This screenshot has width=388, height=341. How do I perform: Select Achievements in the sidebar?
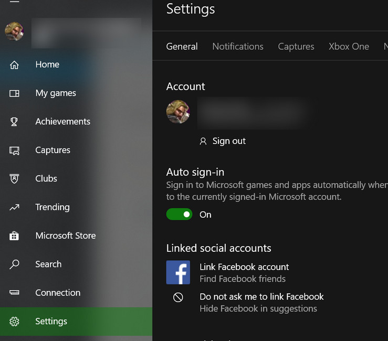pyautogui.click(x=76, y=122)
